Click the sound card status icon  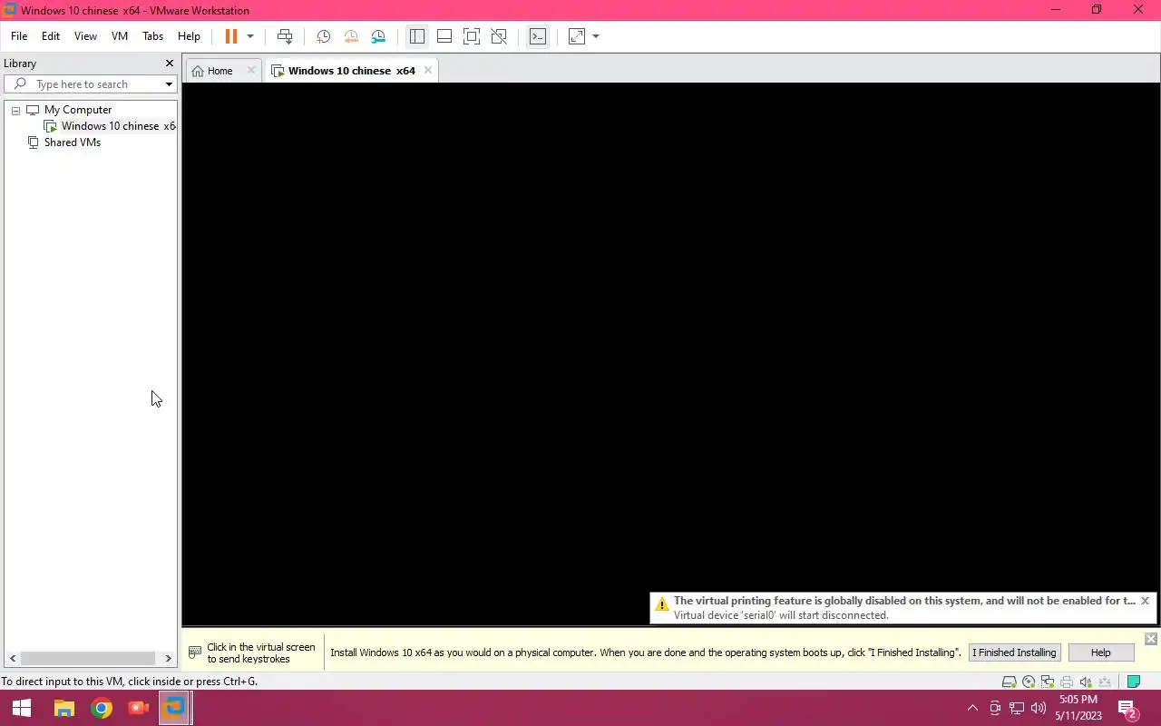[x=1086, y=682]
